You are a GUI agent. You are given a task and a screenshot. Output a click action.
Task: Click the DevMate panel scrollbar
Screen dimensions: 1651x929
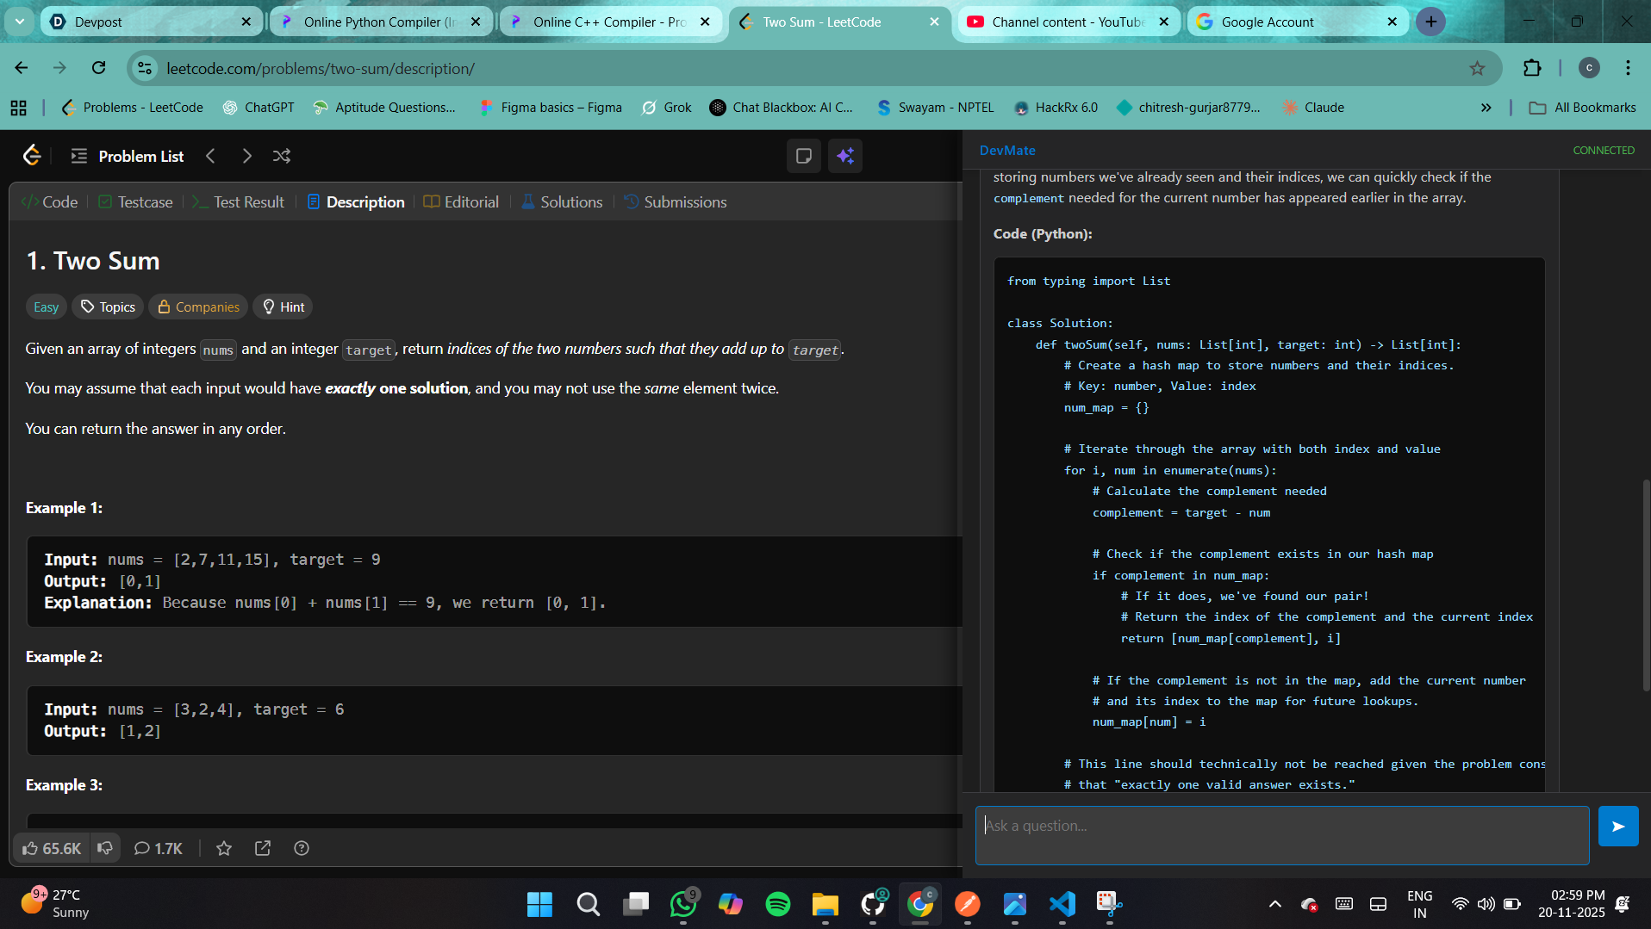1646,585
